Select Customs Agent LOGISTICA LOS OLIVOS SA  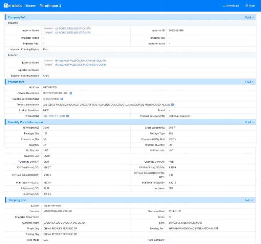pos(64,223)
